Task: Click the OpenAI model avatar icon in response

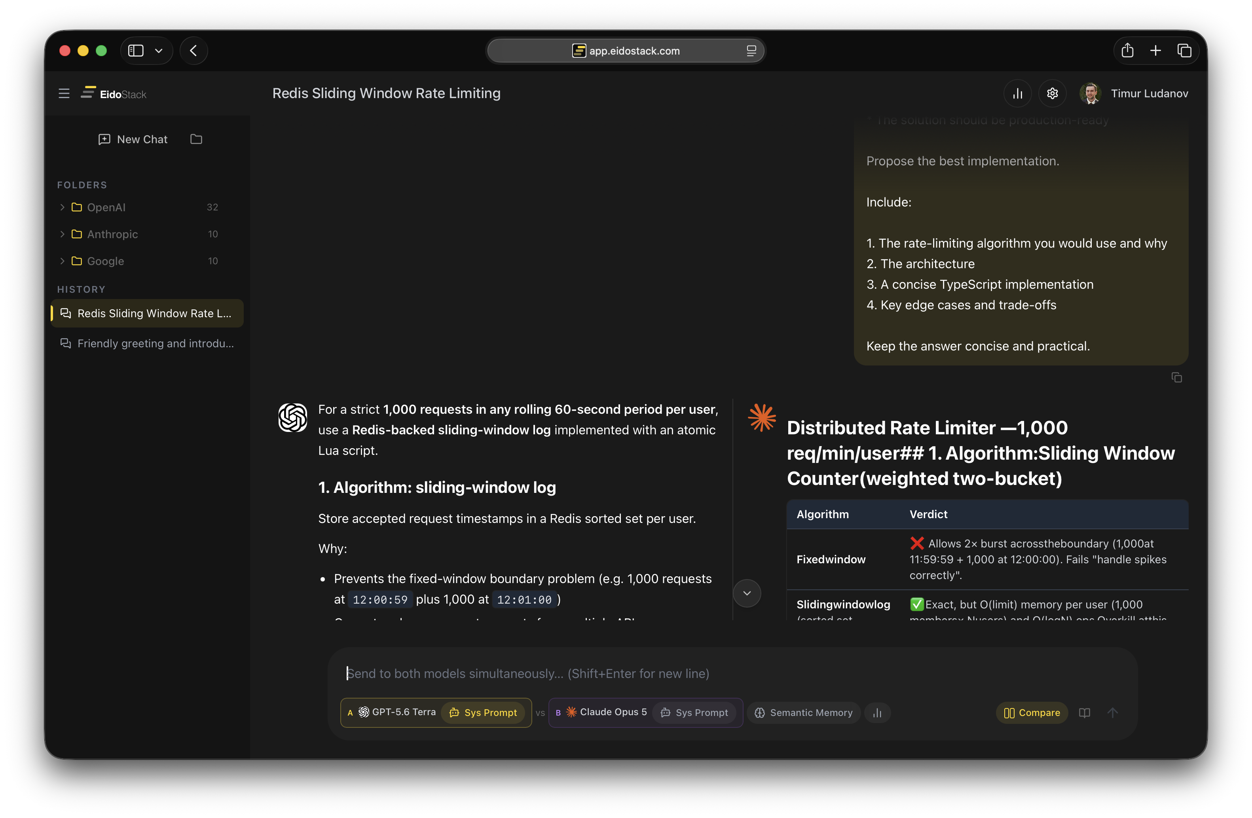Action: point(292,418)
